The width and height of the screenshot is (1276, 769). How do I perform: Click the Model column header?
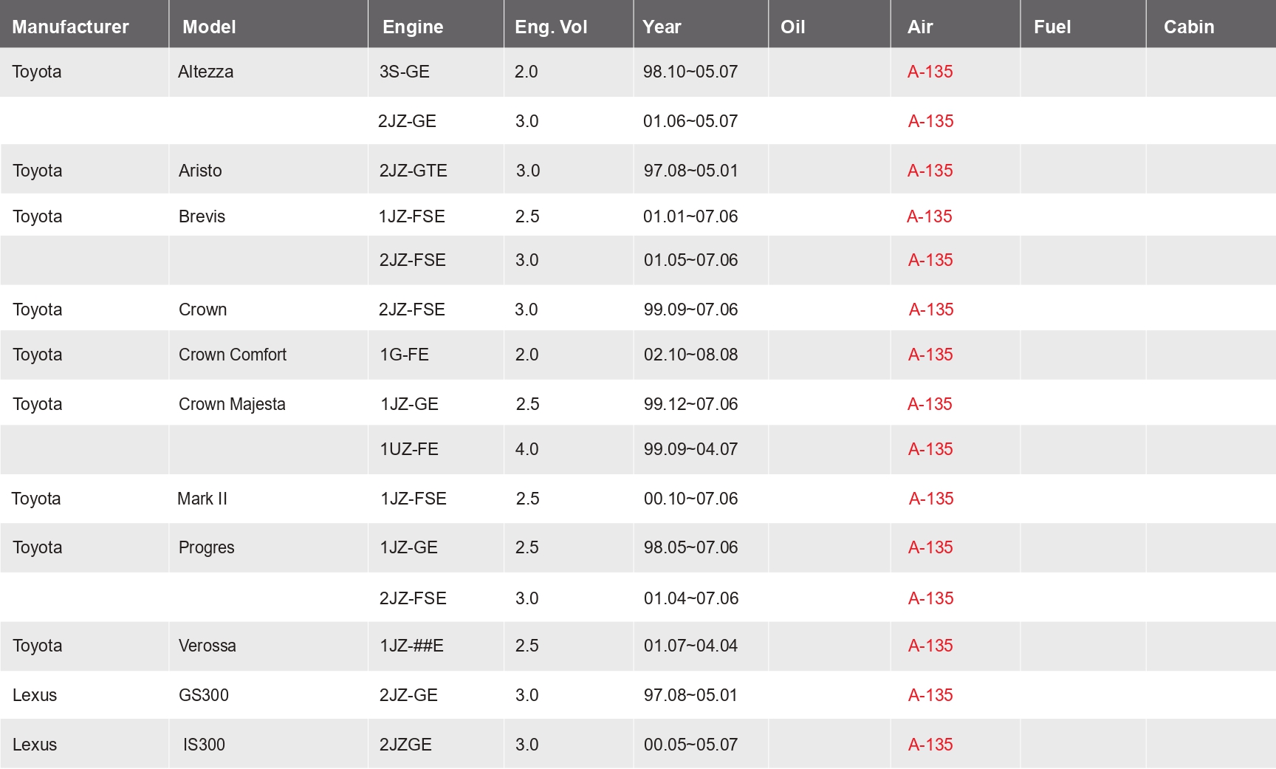tap(209, 27)
